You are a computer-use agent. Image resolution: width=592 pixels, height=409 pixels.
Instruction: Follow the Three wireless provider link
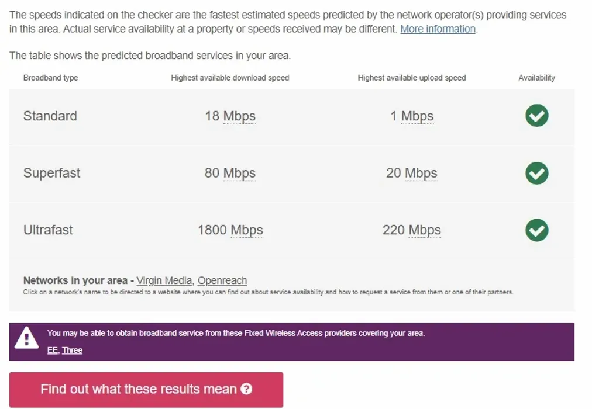73,350
